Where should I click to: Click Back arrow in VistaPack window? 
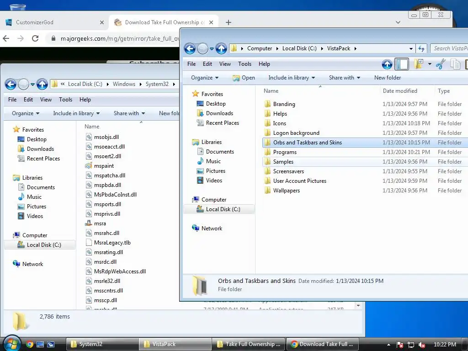[190, 48]
